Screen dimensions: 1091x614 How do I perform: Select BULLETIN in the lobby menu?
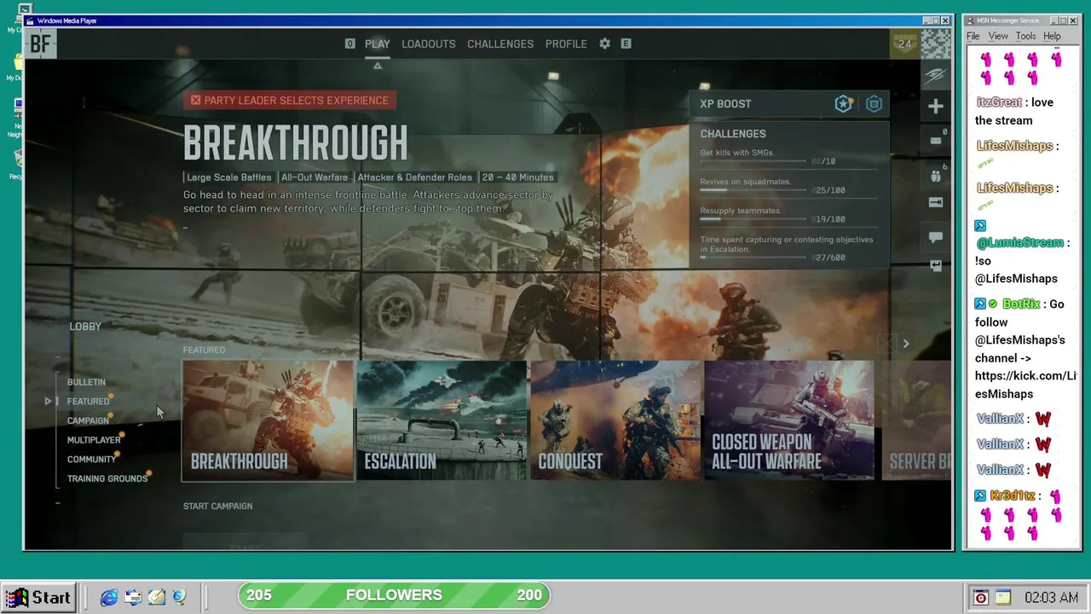coord(86,382)
